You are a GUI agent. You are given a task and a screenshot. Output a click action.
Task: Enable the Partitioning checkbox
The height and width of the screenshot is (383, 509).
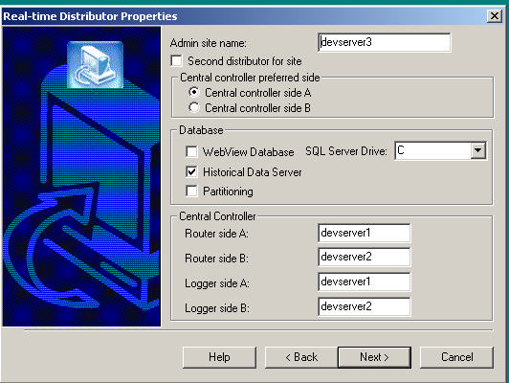tap(191, 191)
